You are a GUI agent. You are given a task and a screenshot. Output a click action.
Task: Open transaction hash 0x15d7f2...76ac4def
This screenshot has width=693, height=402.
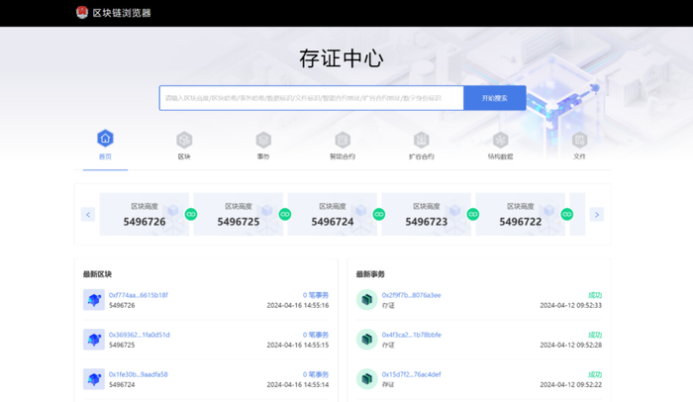412,374
